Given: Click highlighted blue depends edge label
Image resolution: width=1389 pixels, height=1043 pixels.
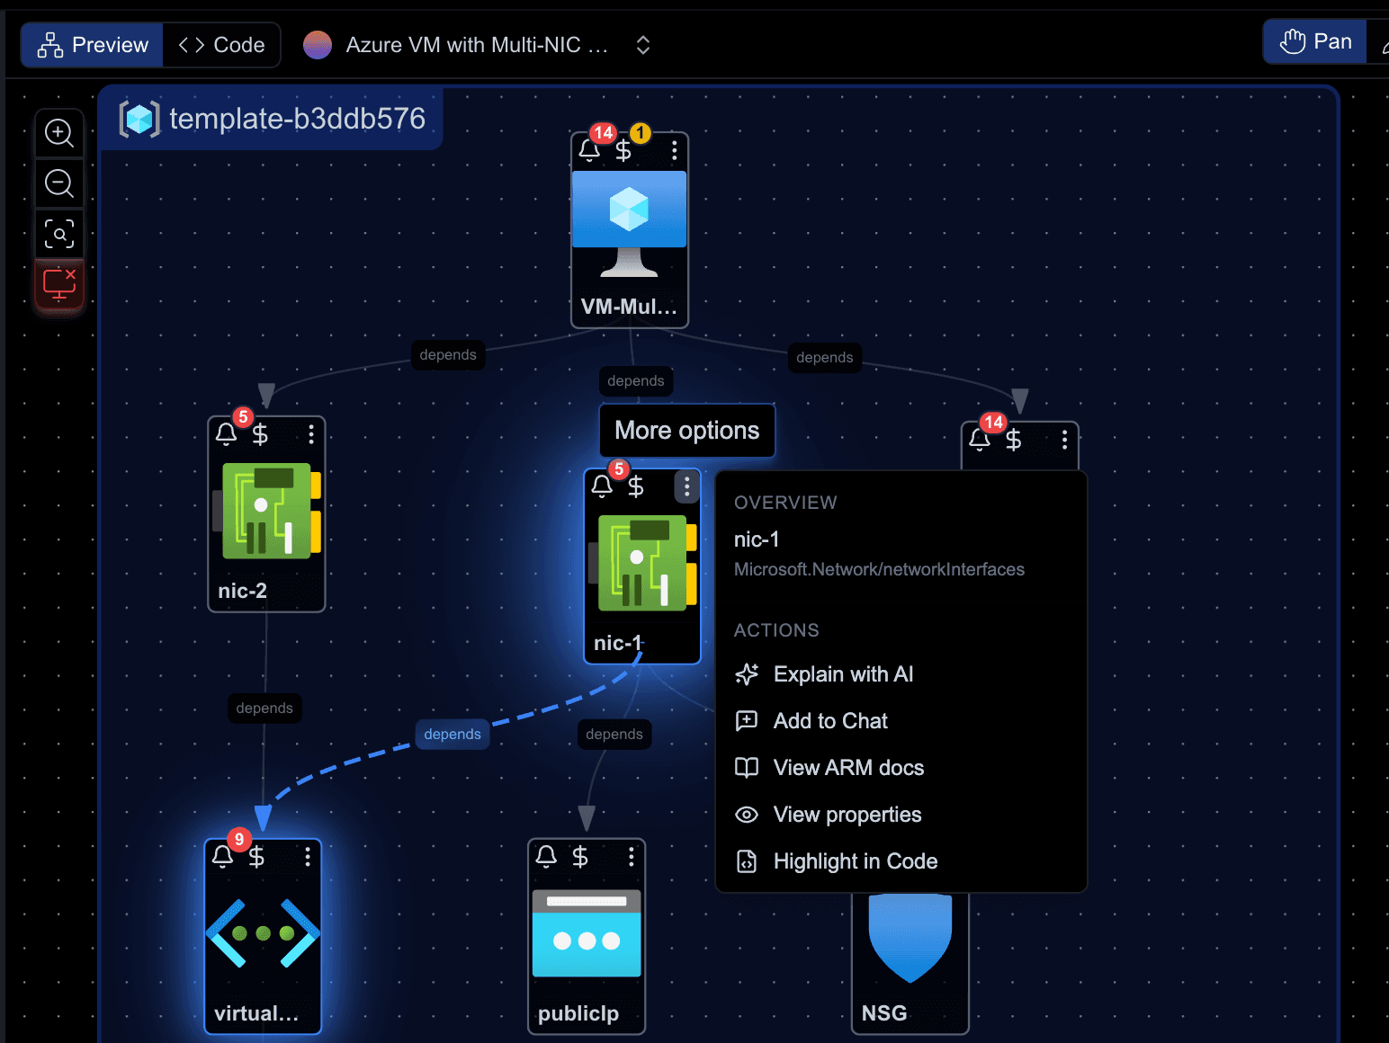Looking at the screenshot, I should tap(453, 735).
